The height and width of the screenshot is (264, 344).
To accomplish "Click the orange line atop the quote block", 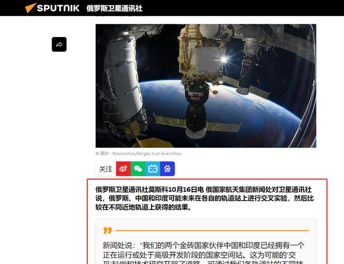I will (x=212, y=231).
